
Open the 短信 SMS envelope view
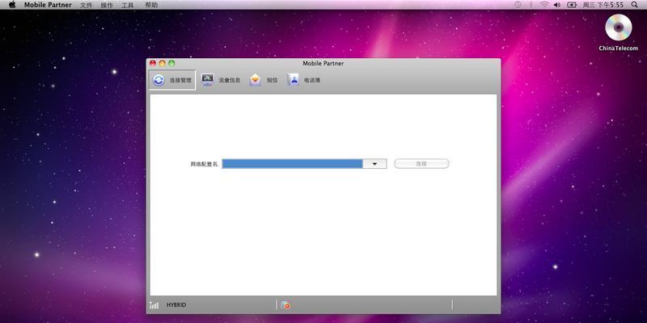click(264, 80)
